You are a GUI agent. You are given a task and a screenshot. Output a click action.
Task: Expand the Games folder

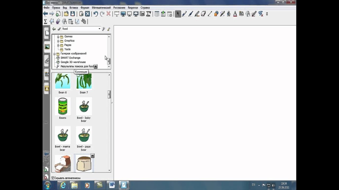click(58, 37)
